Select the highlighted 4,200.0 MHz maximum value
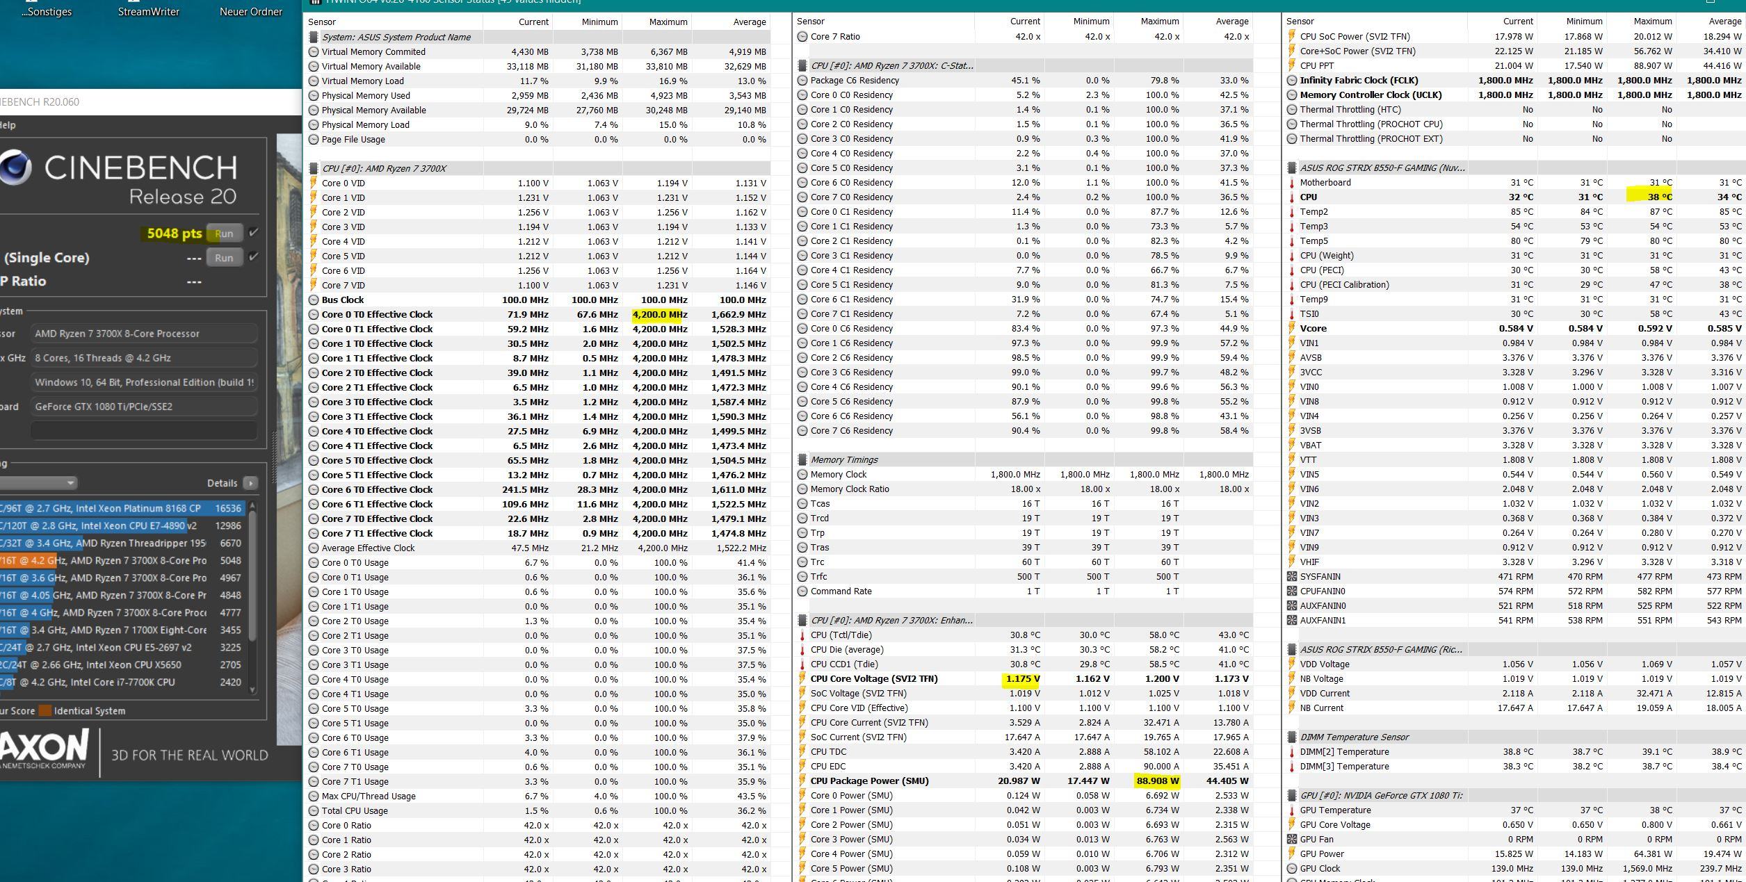Image resolution: width=1746 pixels, height=882 pixels. pos(659,314)
